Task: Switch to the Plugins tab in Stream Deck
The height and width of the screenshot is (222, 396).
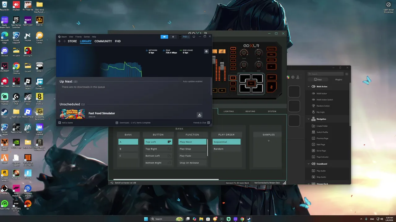Action: (x=339, y=80)
